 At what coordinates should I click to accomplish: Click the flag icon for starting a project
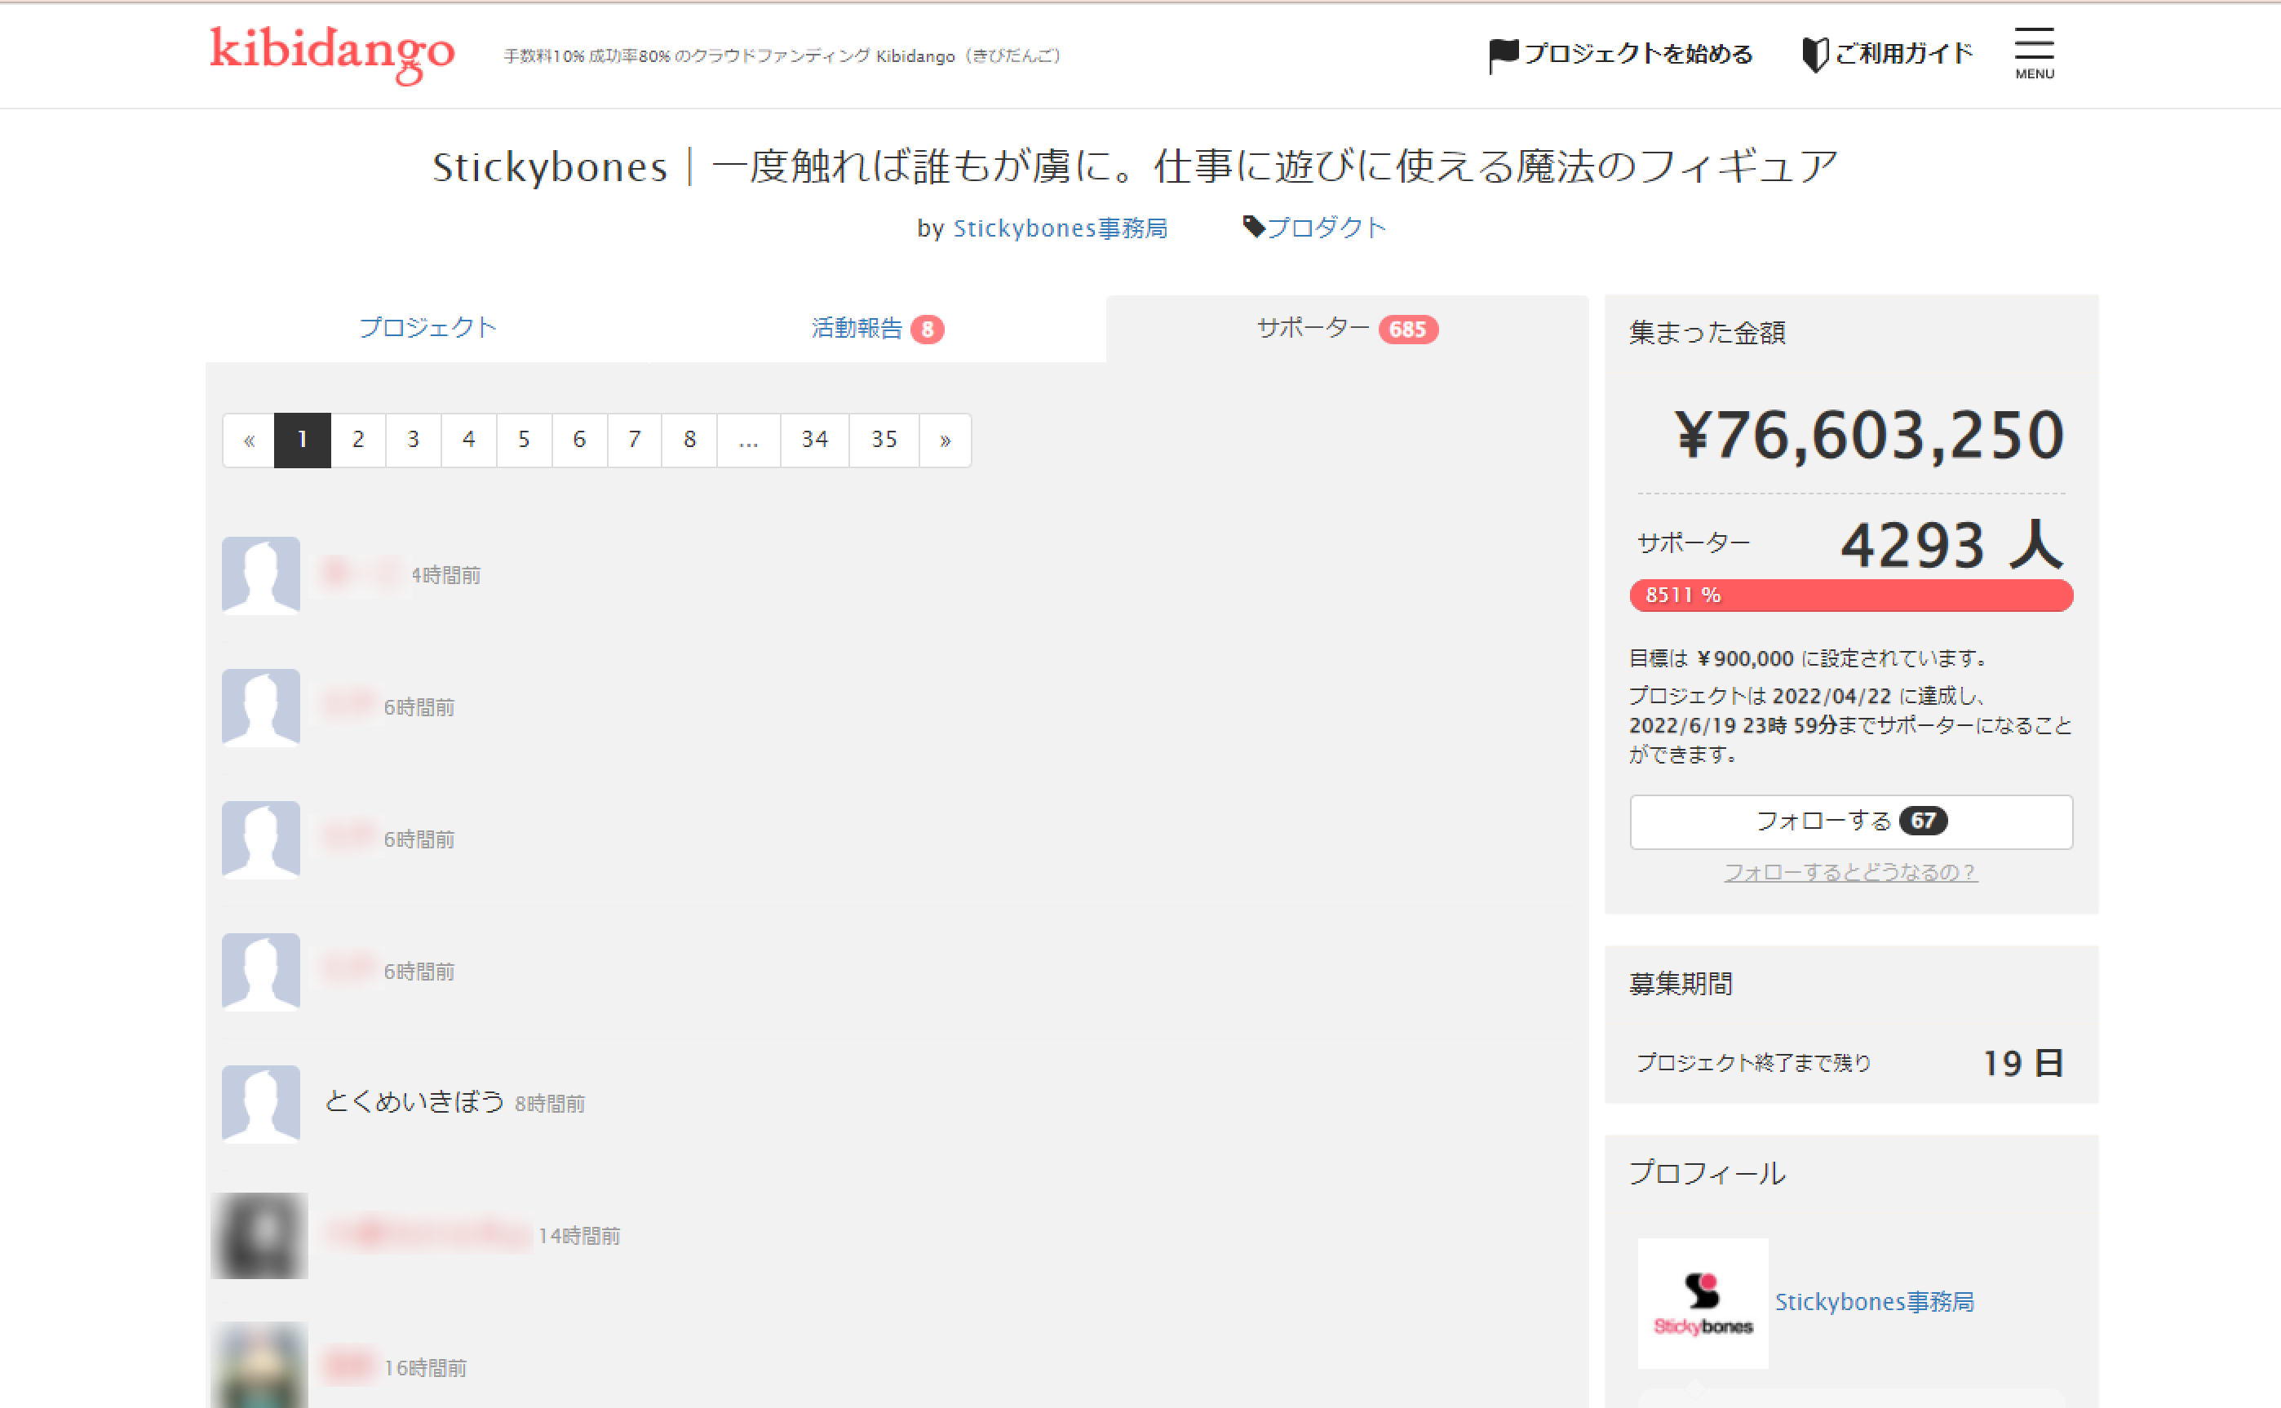pyautogui.click(x=1503, y=55)
